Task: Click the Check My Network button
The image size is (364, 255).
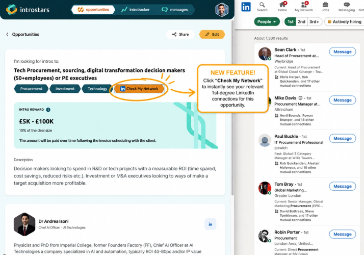Action: [139, 89]
